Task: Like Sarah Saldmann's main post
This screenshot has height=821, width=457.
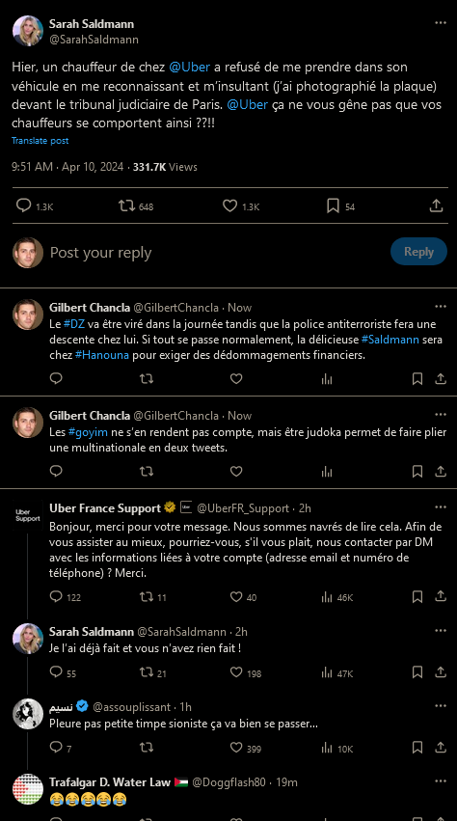Action: click(x=229, y=206)
